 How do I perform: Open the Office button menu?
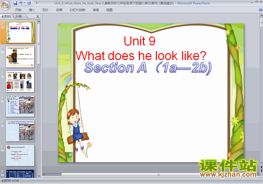coord(5,5)
